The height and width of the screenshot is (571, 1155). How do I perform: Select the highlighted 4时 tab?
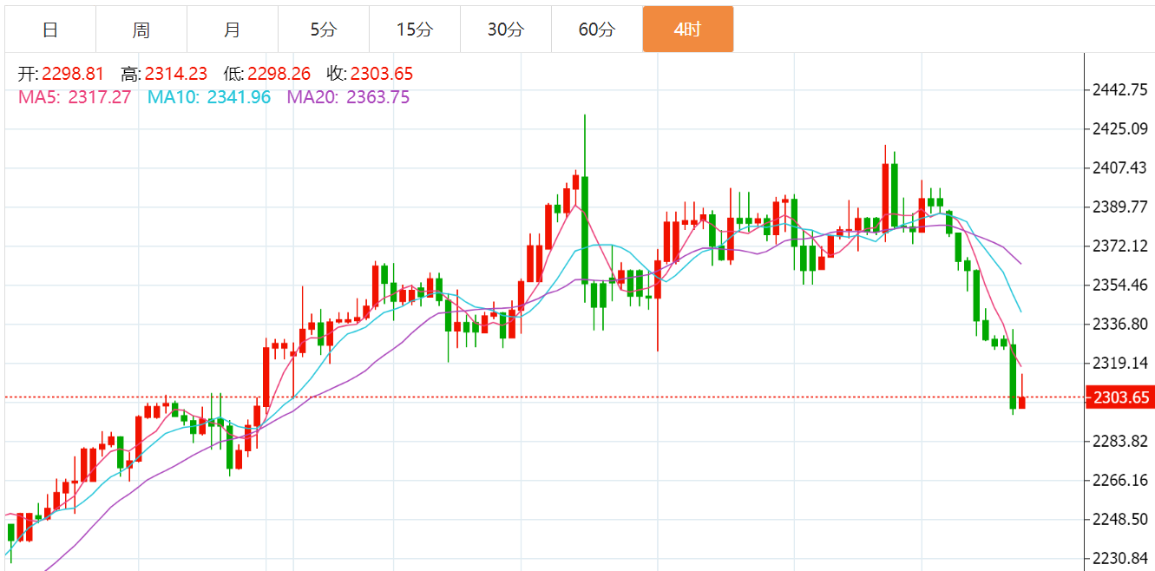(688, 30)
